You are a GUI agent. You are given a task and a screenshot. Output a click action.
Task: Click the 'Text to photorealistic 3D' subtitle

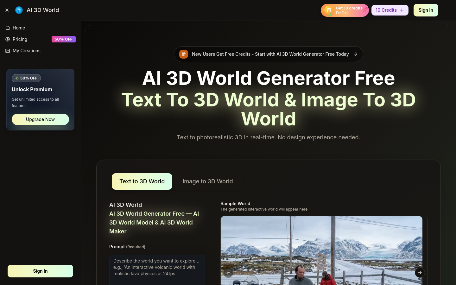click(269, 137)
